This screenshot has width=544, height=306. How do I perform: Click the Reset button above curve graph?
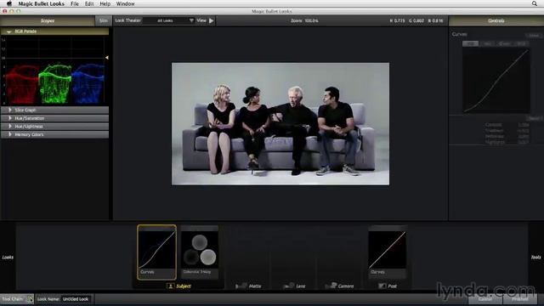534,36
